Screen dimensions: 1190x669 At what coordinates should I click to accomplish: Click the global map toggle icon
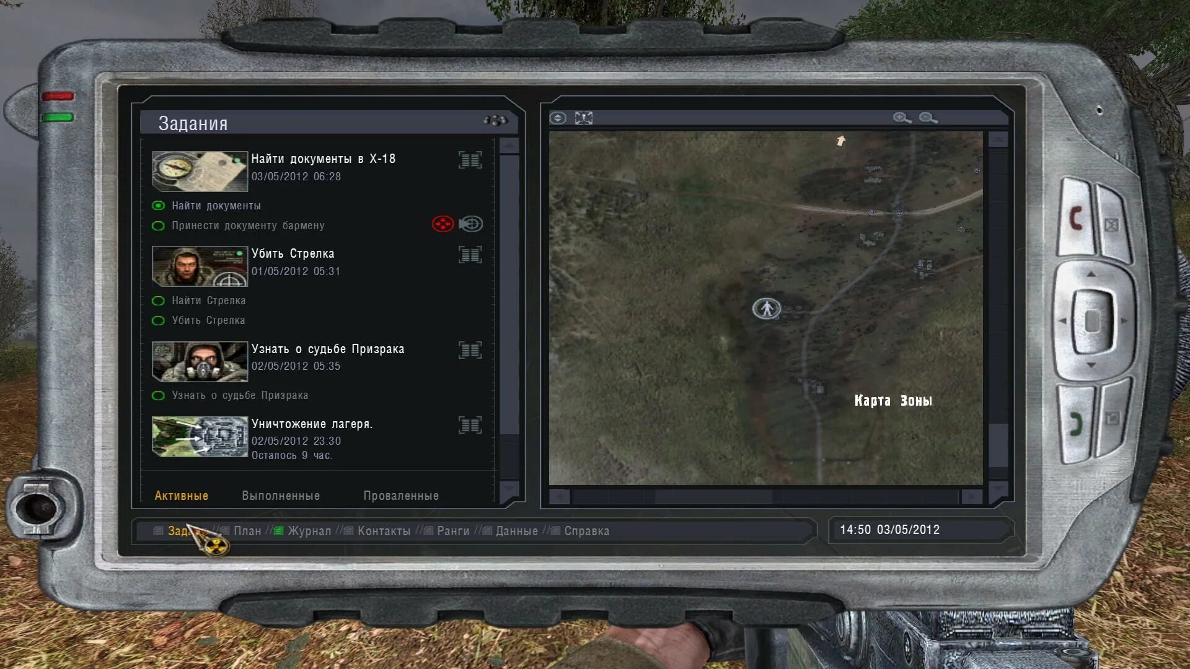pos(558,118)
